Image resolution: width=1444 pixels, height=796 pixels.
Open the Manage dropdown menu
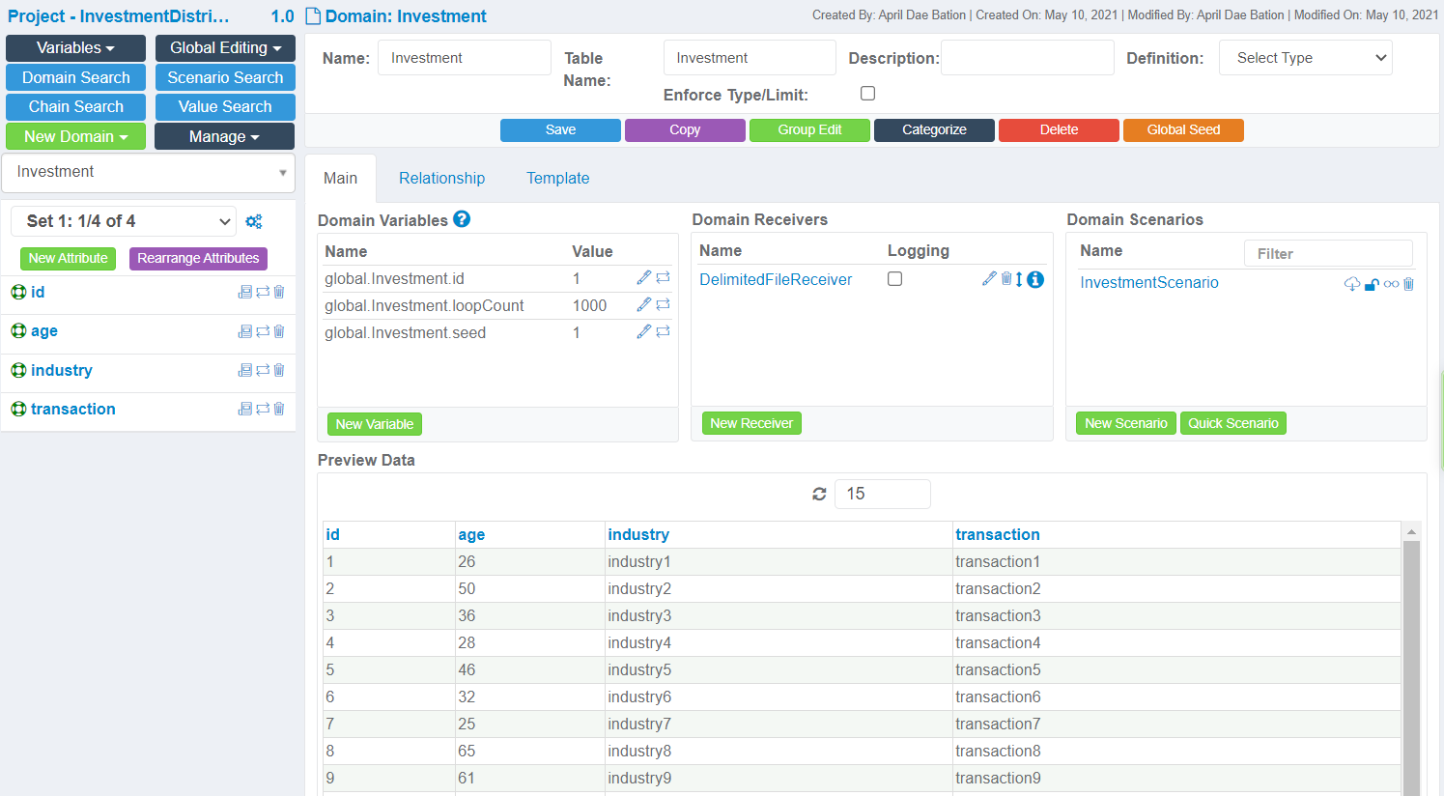pyautogui.click(x=224, y=136)
